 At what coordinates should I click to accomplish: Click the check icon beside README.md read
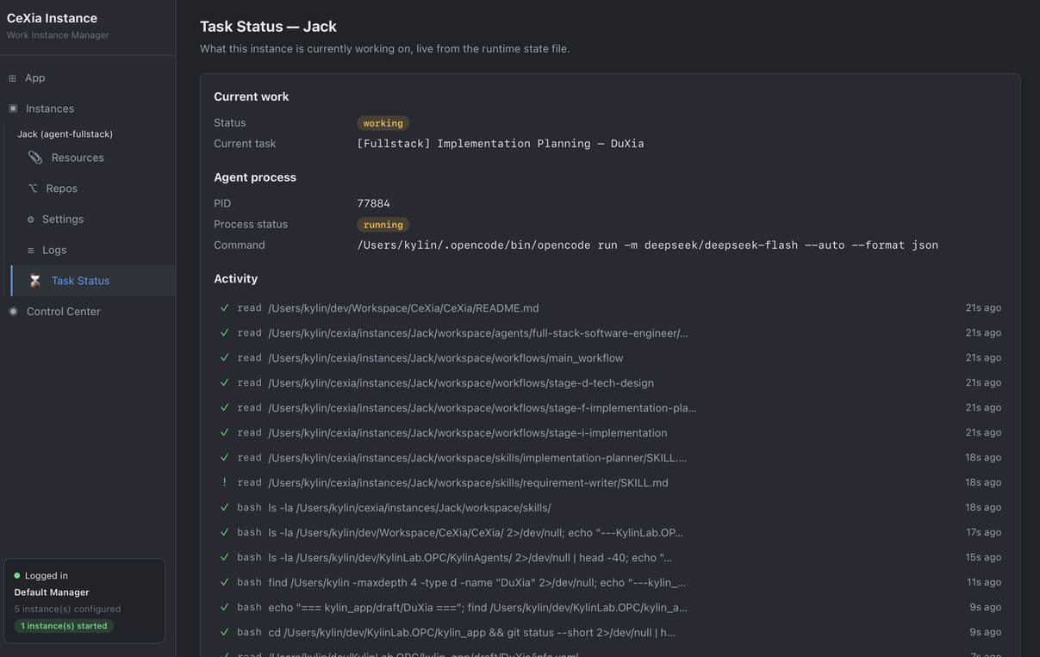(224, 307)
